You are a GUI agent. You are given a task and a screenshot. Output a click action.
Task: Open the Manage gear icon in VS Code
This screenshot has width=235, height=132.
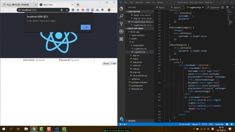pyautogui.click(x=122, y=119)
